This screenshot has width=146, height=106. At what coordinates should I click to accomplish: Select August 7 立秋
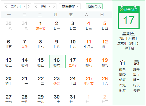[x=25, y=44]
